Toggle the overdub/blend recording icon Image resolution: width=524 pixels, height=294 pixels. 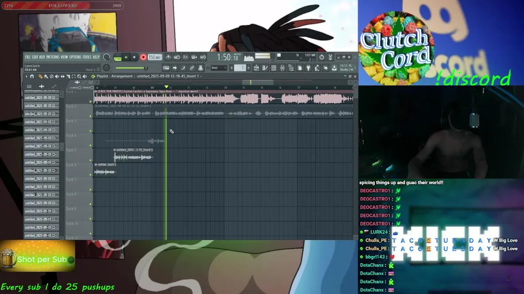194,57
